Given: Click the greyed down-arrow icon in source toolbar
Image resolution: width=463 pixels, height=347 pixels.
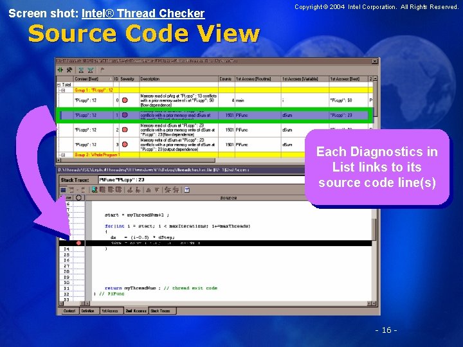Looking at the screenshot, I should [x=157, y=190].
